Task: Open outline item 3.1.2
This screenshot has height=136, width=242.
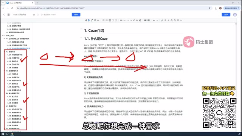Action: [14, 26]
